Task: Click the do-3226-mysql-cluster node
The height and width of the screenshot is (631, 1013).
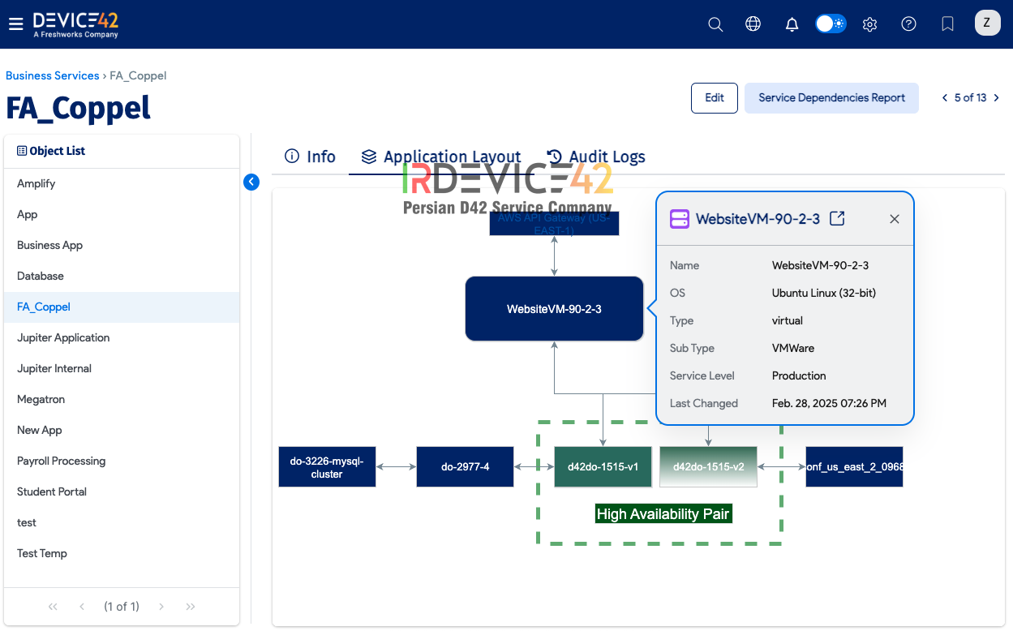Action: (327, 467)
